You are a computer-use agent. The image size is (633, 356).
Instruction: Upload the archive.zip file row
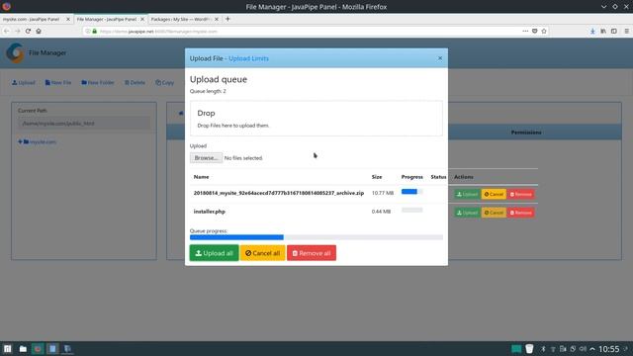pos(467,194)
